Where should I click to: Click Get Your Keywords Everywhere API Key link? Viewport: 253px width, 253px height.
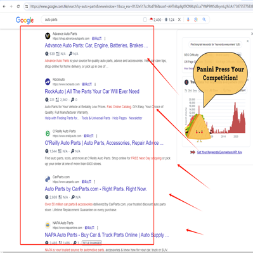[x=219, y=152]
